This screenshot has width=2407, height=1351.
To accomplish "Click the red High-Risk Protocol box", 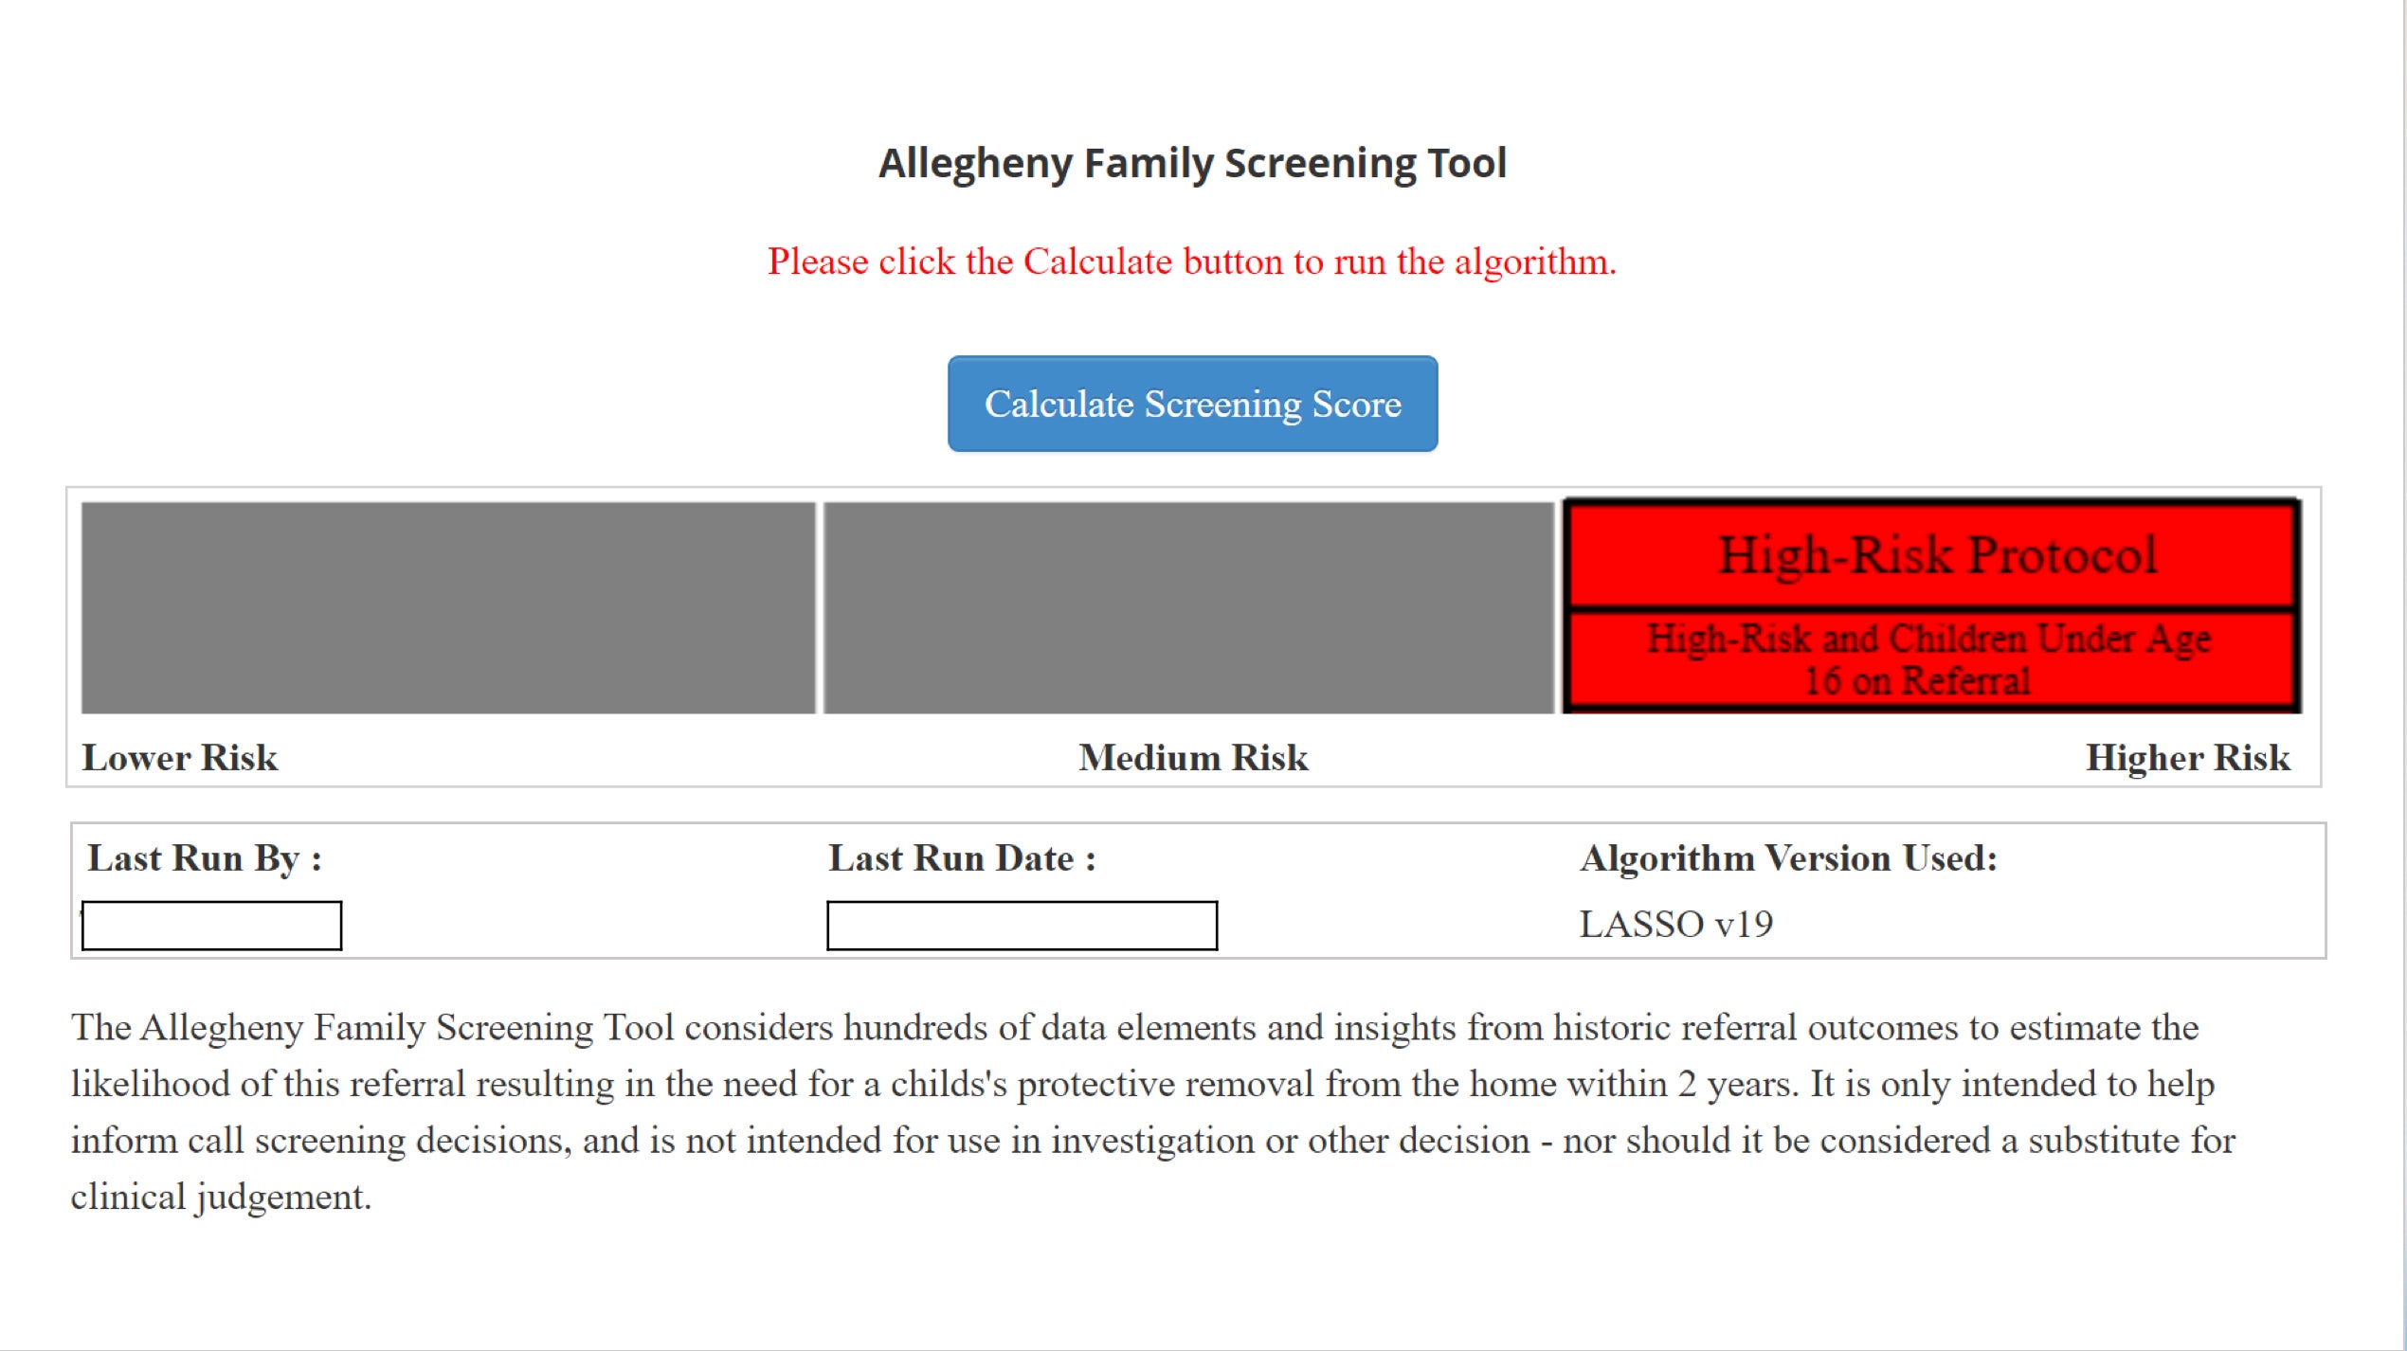I will tap(1933, 554).
